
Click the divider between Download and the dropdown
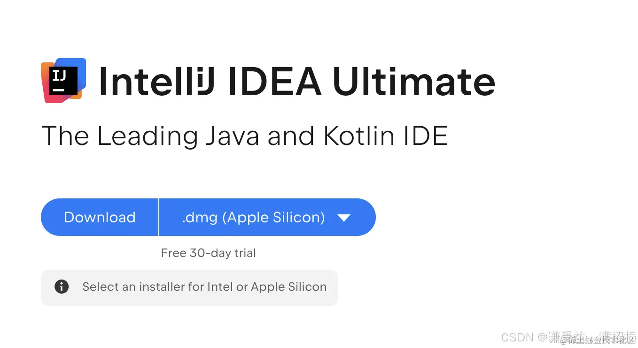tap(159, 217)
